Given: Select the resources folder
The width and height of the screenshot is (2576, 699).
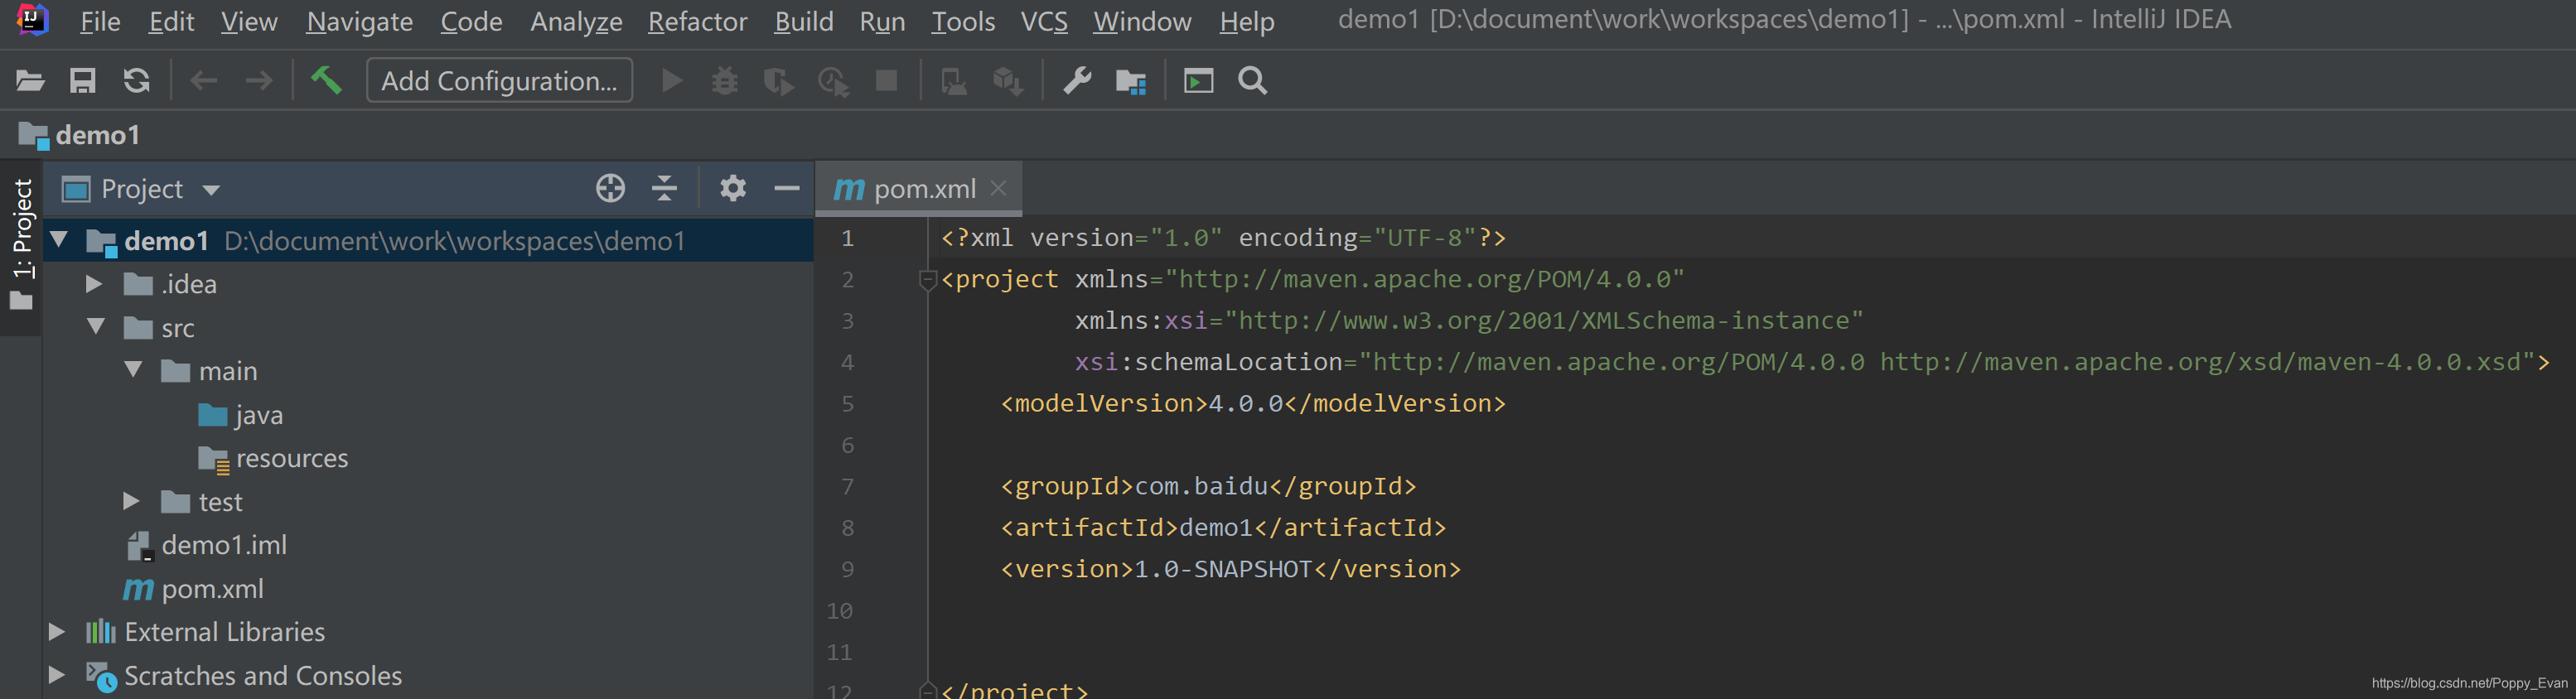Looking at the screenshot, I should click(x=273, y=458).
